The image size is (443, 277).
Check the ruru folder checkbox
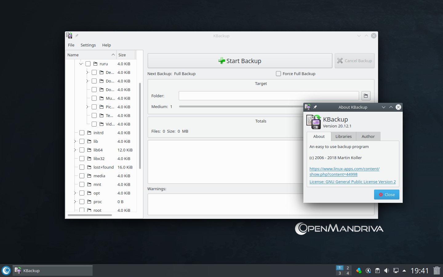[88, 64]
